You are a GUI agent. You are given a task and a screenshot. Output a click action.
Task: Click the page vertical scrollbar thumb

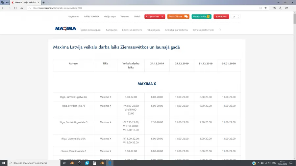[x=295, y=18]
